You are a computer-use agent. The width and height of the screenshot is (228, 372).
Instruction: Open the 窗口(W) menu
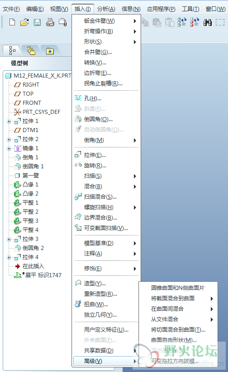(215, 9)
